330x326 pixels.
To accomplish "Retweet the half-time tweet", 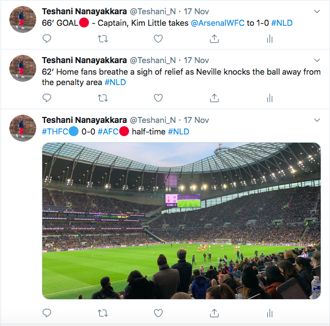I will tap(103, 313).
